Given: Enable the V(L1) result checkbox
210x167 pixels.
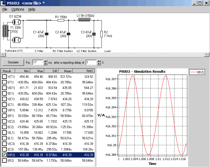Looking at the screenshot, I should click(x=4, y=133).
